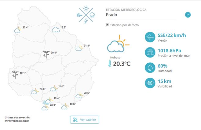201x130 pixels.
Task: Select the cloud icon at 19.9° station
Action: click(56, 30)
